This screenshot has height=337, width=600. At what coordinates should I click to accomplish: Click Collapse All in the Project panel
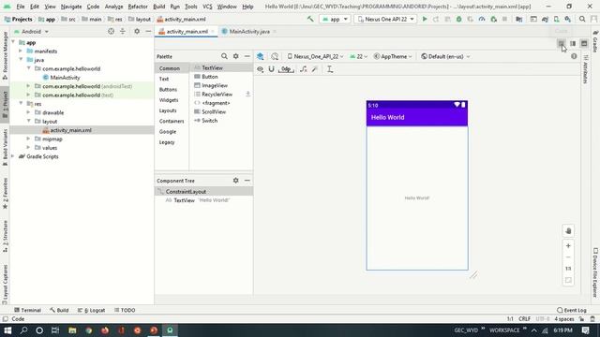(123, 31)
